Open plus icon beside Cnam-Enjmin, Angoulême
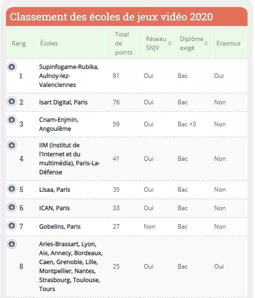255x298 pixels. point(12,120)
